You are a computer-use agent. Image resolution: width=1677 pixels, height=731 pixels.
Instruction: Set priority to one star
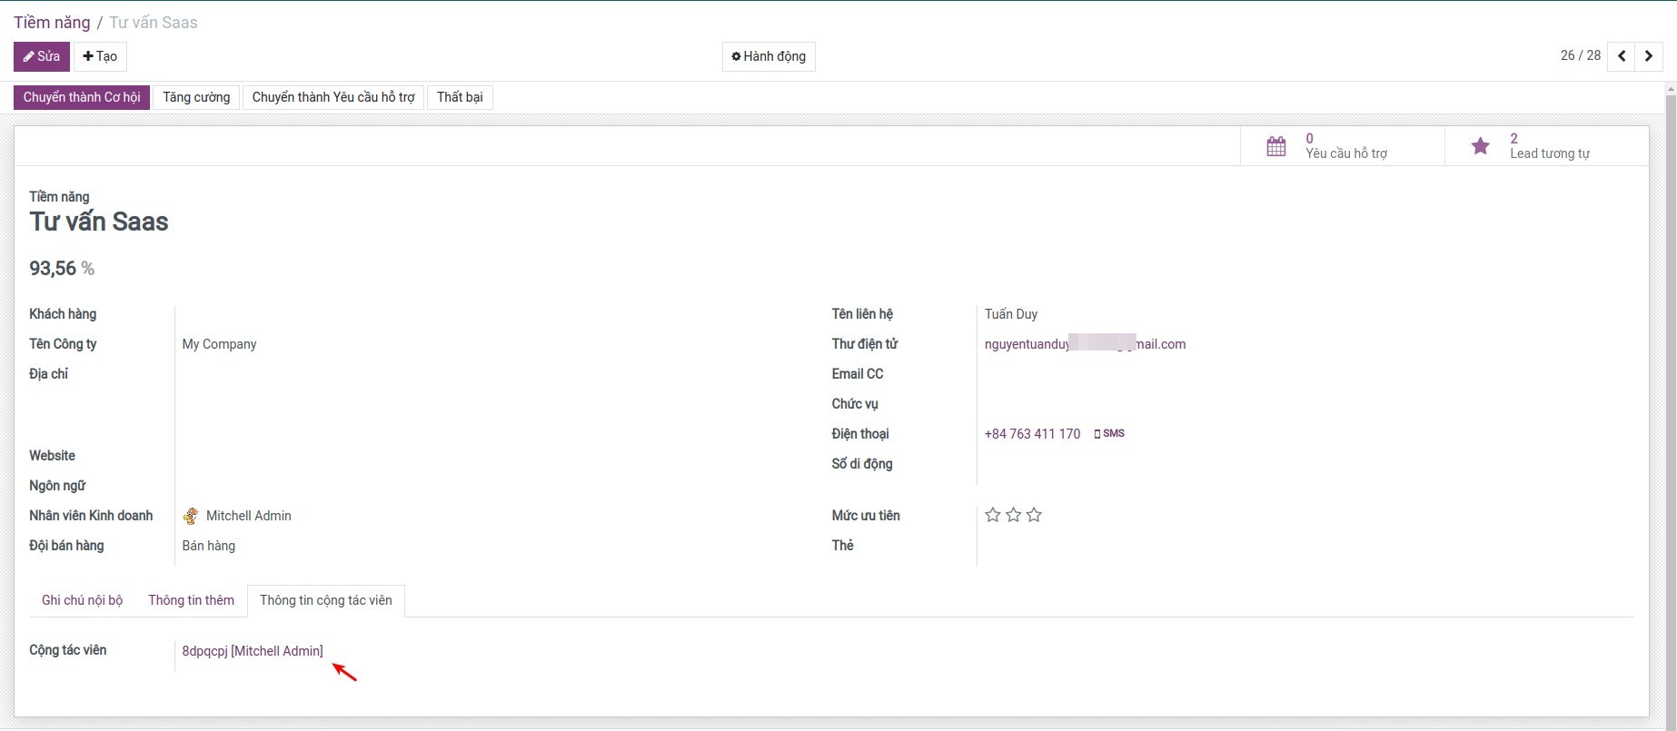[x=993, y=516]
